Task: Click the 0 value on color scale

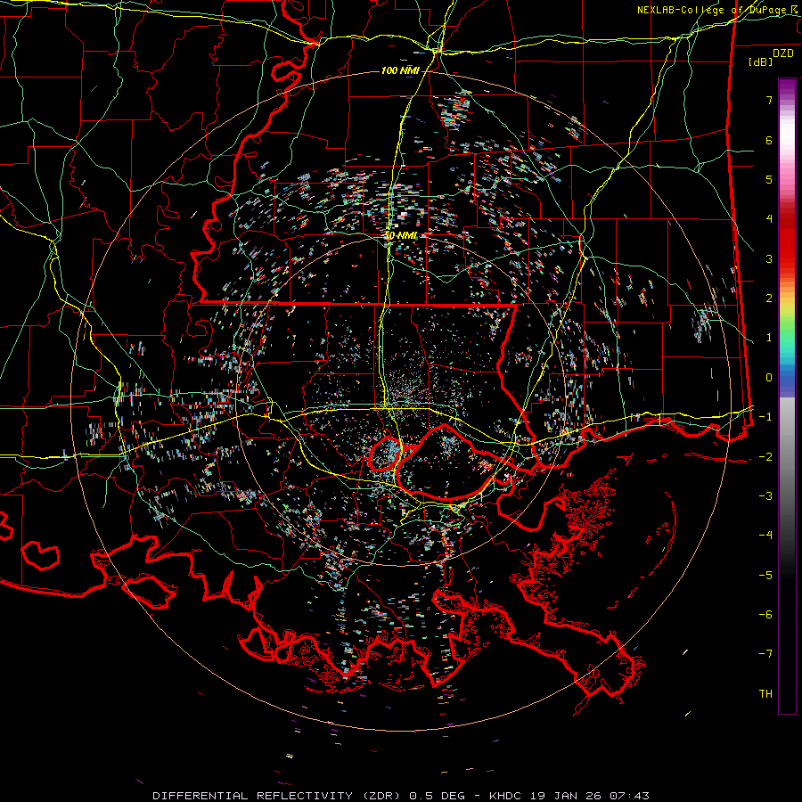Action: point(769,378)
